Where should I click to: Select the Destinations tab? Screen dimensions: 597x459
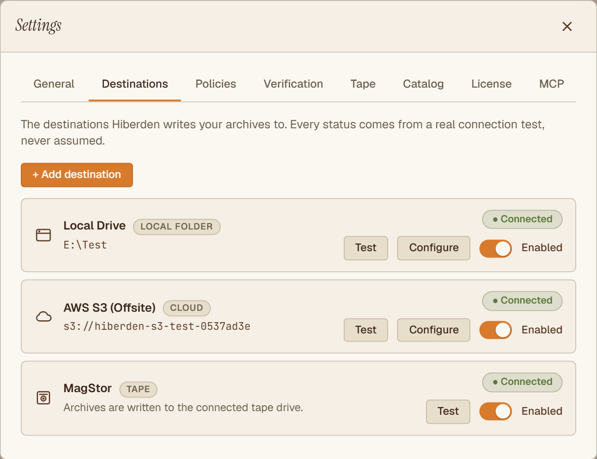click(135, 84)
